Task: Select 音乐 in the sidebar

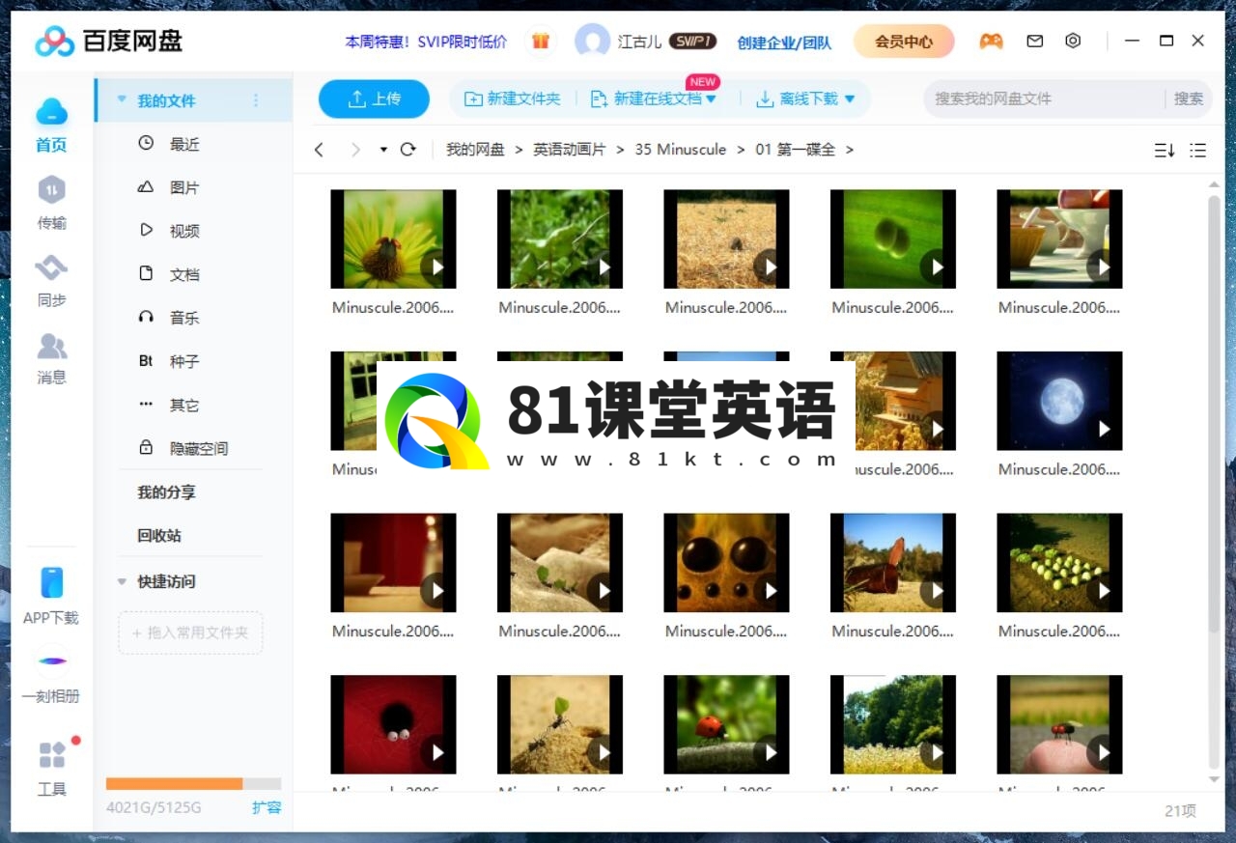Action: click(184, 318)
